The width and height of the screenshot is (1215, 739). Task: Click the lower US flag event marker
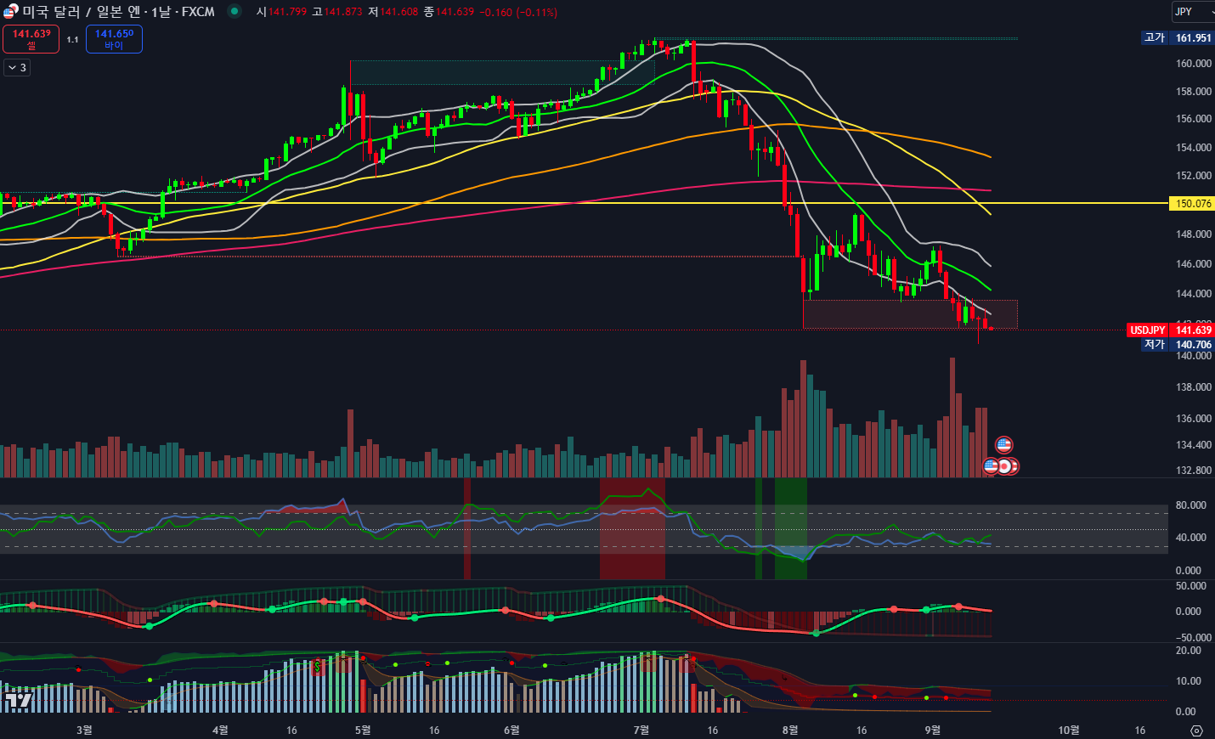(991, 465)
